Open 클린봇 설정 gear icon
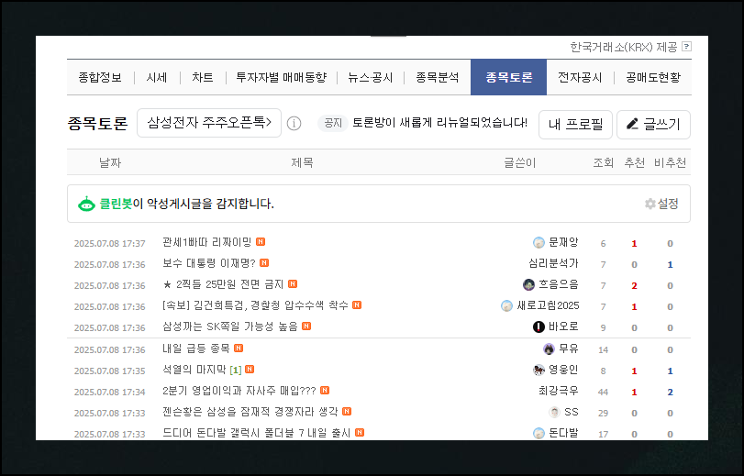The width and height of the screenshot is (744, 476). [x=650, y=204]
